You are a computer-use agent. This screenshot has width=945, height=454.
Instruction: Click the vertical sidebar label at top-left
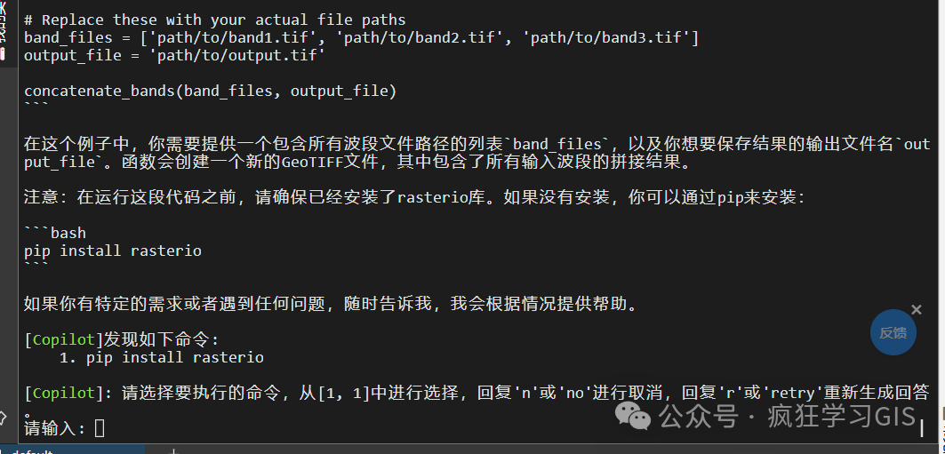pos(3,21)
